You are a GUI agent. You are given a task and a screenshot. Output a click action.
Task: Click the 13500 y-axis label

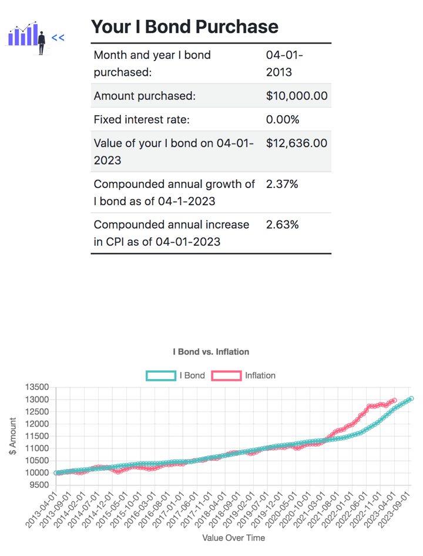point(37,387)
